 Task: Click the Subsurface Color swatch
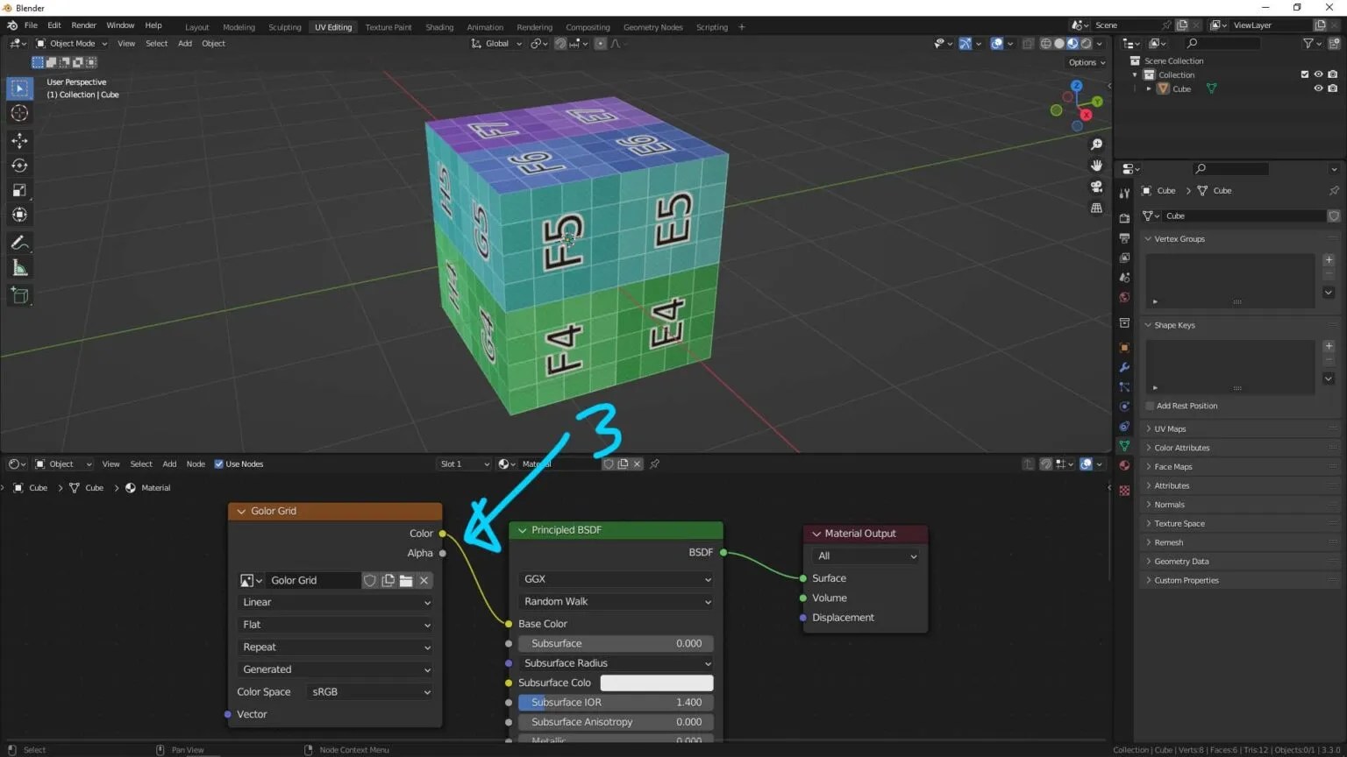coord(656,683)
